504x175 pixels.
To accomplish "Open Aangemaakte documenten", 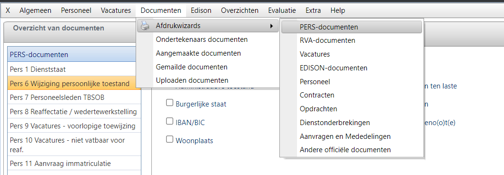I will tap(208, 53).
